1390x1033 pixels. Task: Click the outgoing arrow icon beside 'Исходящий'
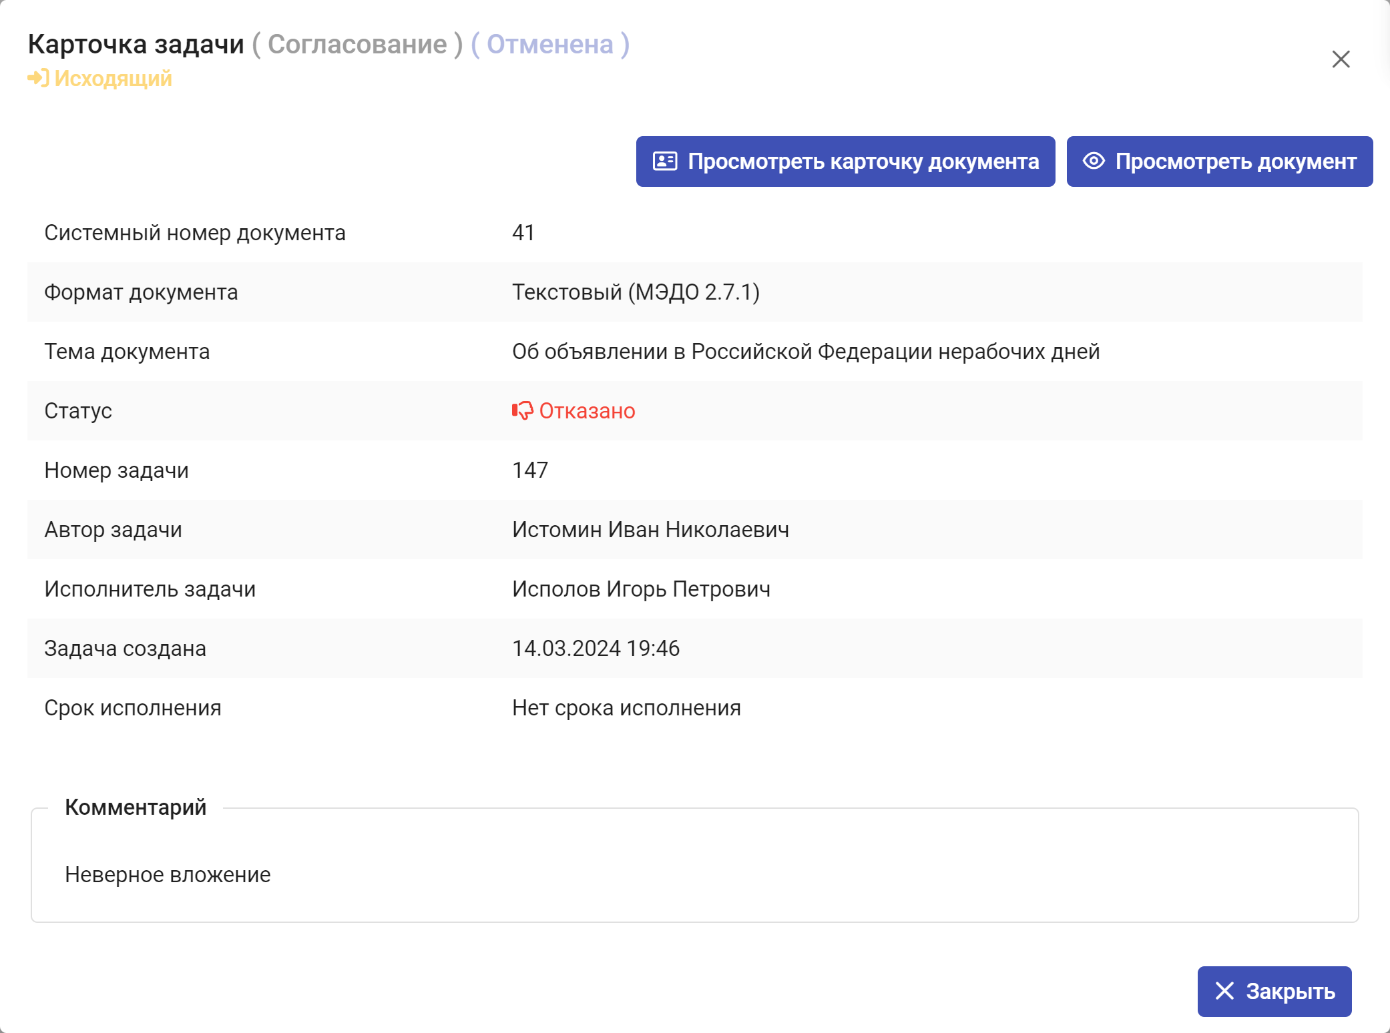pos(38,78)
